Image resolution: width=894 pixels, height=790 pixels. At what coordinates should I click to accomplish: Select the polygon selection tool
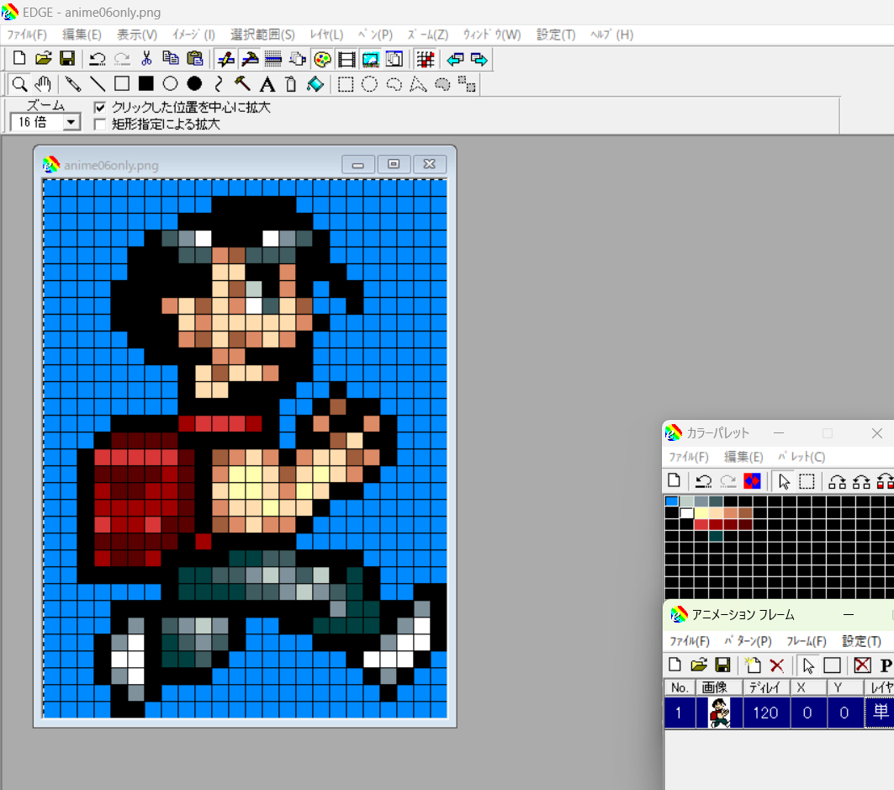[x=418, y=84]
